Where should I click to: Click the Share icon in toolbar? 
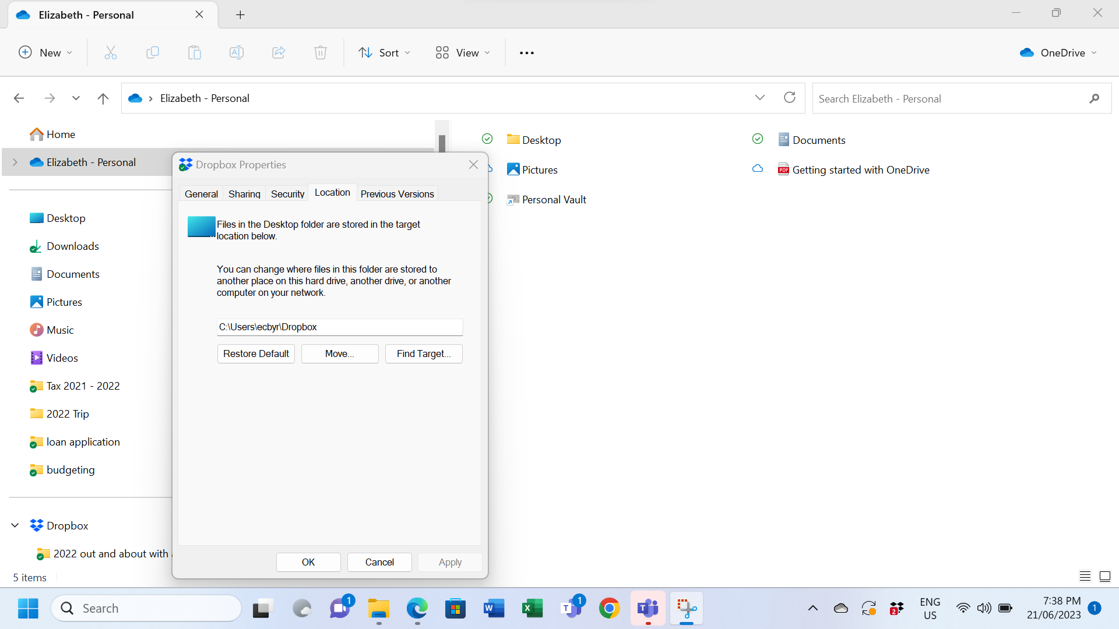(279, 53)
